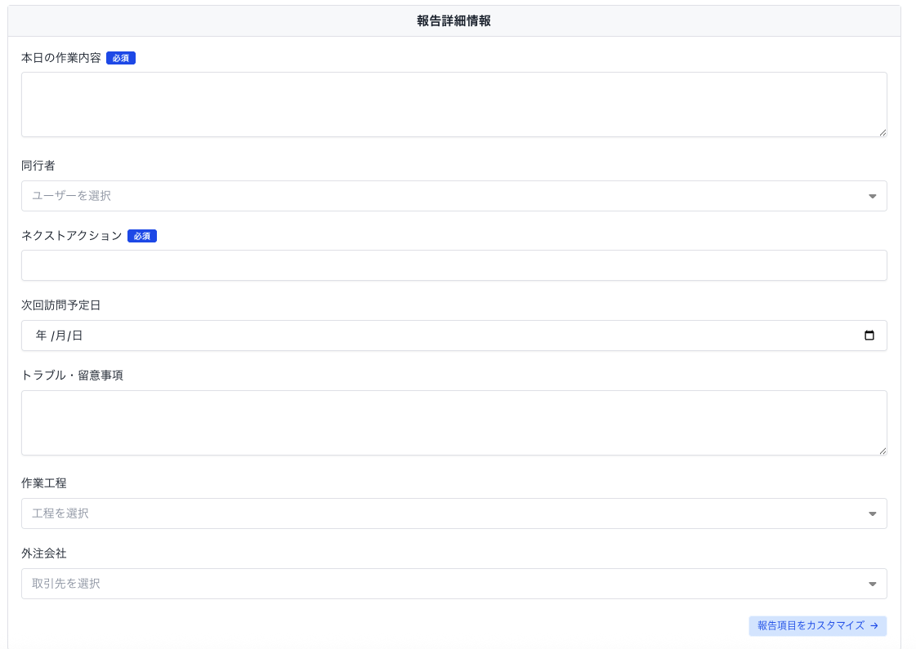Click 必須 badge beside ネクストアクション
Image resolution: width=916 pixels, height=649 pixels.
[142, 236]
